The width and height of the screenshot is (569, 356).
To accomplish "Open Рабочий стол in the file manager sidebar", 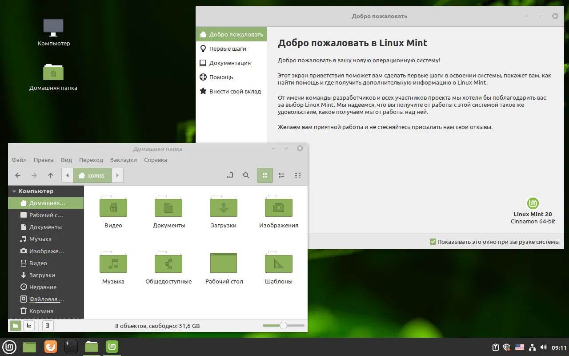I will pyautogui.click(x=46, y=215).
